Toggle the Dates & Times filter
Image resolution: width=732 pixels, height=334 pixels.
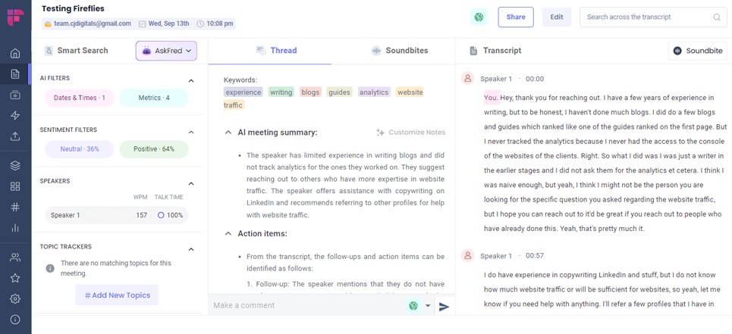(x=80, y=98)
